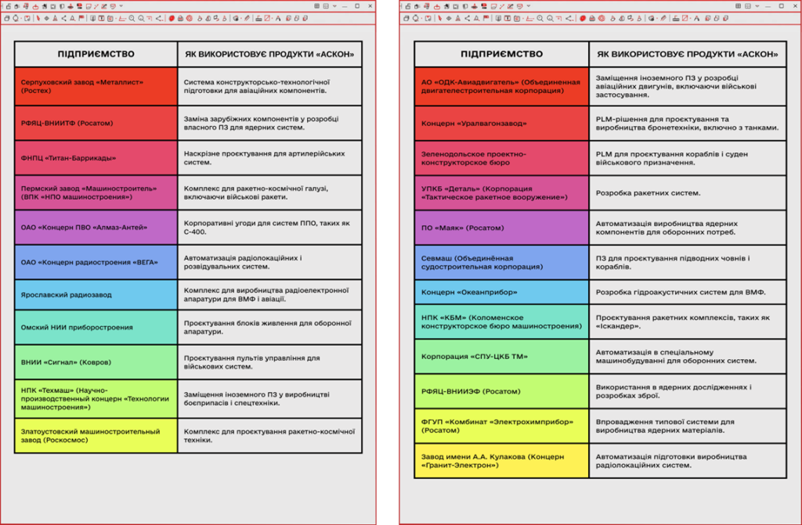Click the red «Серпуховский завод «Металлист»» cell
Screen dimensions: 802x525
96,86
